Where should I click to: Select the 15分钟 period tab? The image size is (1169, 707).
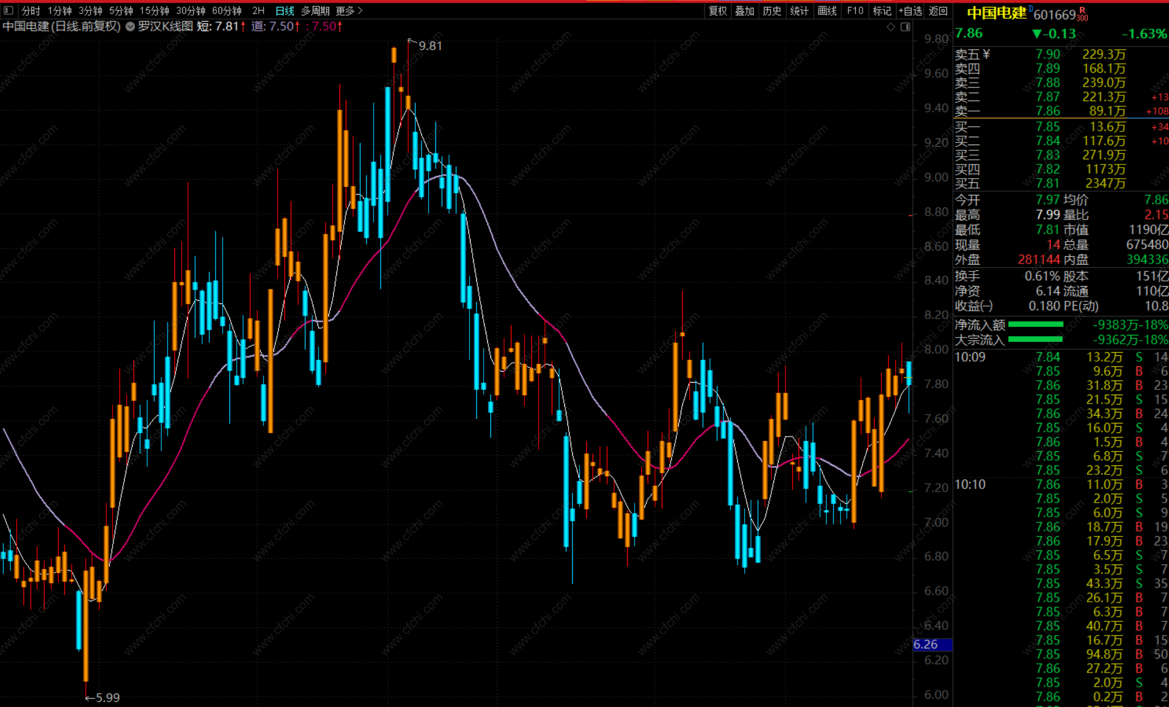[154, 10]
